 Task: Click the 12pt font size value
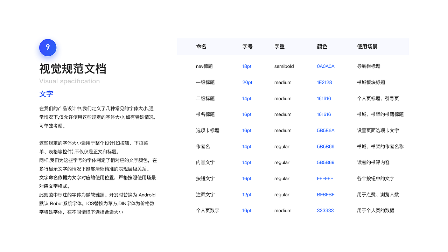point(247,195)
